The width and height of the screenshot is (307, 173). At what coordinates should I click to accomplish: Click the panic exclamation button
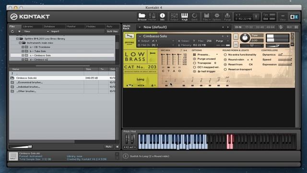tap(256, 17)
